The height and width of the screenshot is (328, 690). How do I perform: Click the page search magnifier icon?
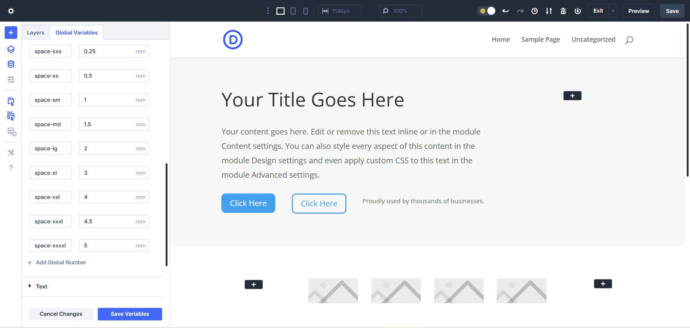point(629,40)
